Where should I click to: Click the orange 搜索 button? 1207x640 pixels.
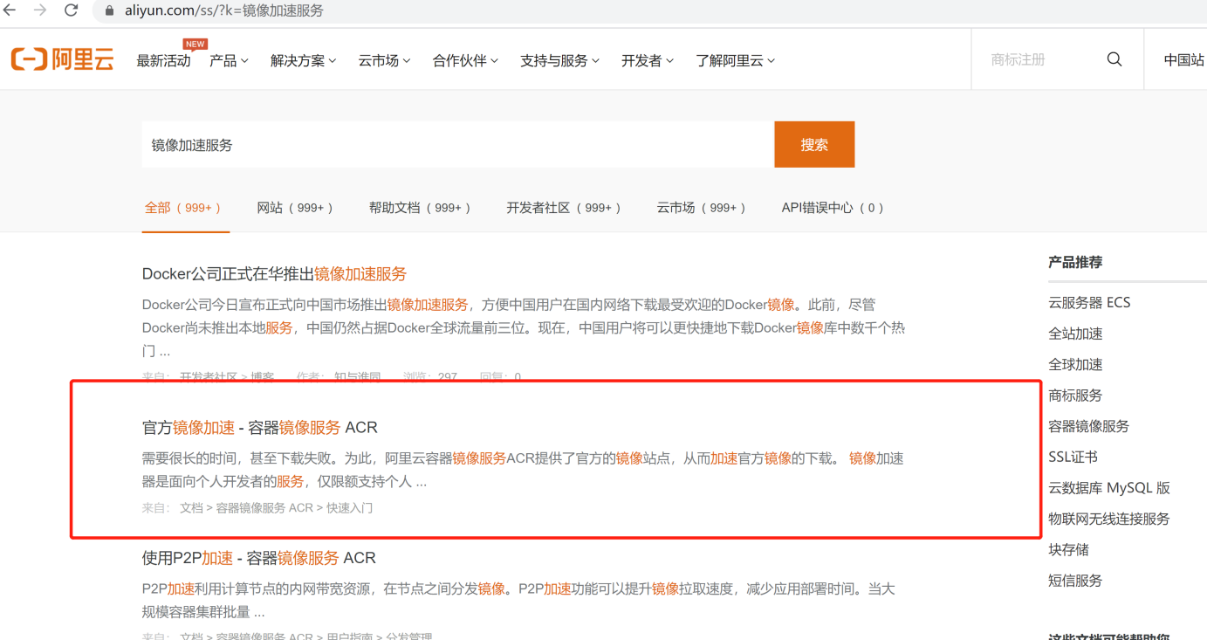[x=814, y=145]
